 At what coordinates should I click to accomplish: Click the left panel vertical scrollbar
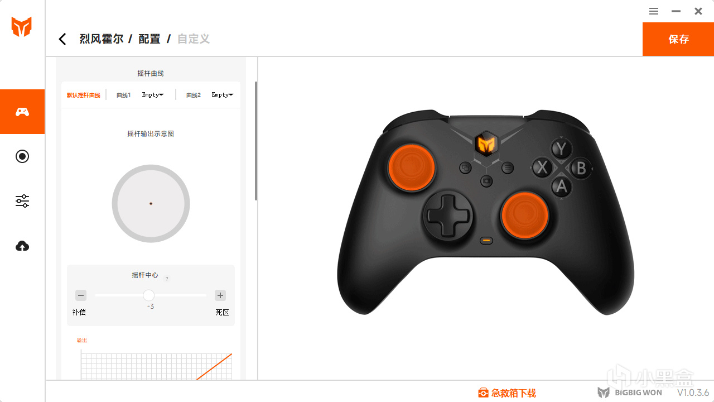click(x=256, y=141)
